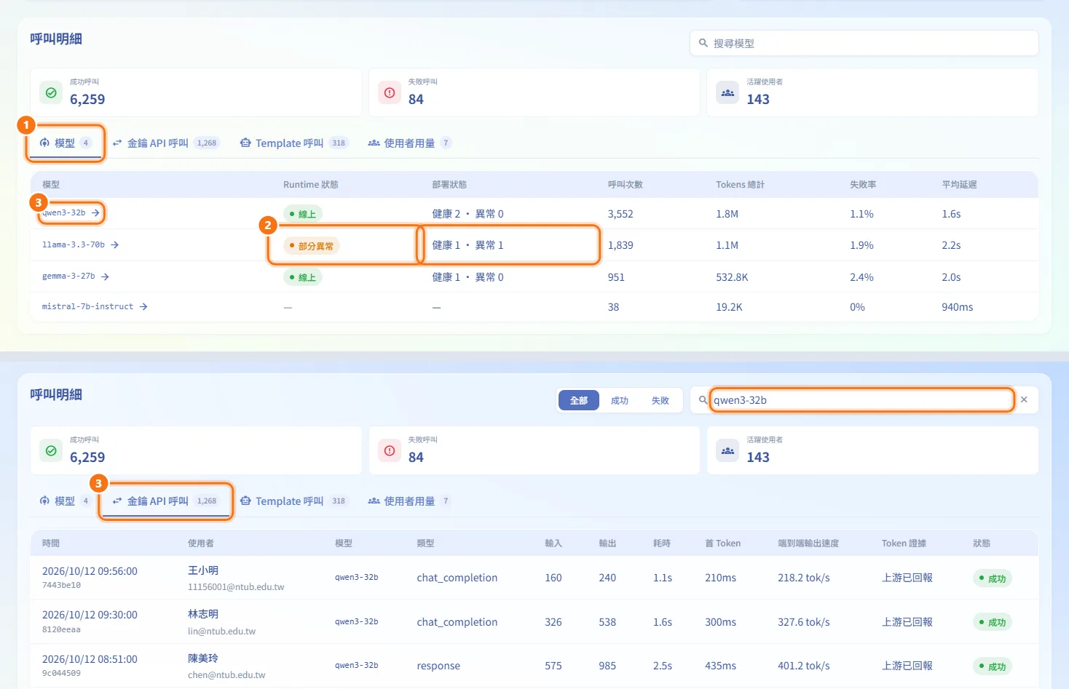
Task: Click the 線上 badge in the qwen3-32b row
Action: point(303,214)
